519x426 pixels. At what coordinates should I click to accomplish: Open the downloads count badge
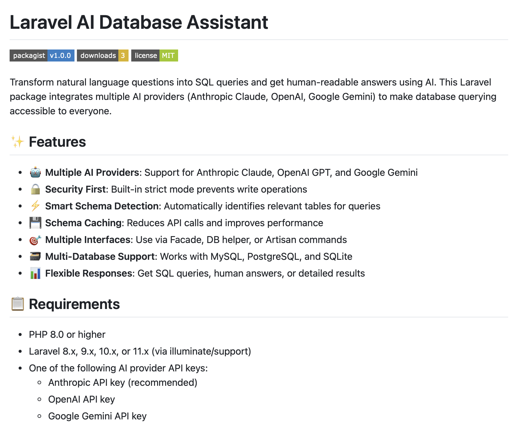102,55
